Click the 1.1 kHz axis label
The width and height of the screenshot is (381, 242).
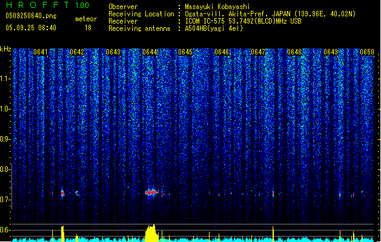[5, 79]
